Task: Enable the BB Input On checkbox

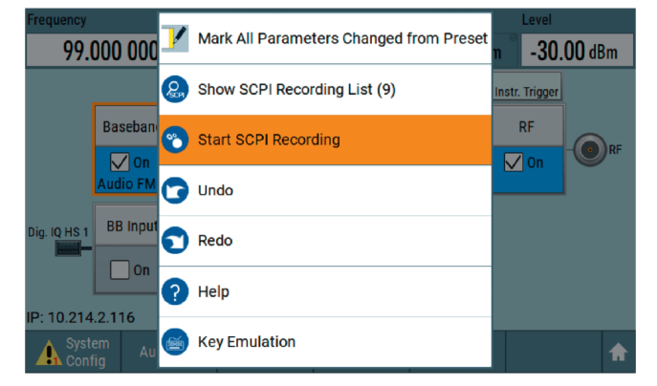Action: (119, 270)
